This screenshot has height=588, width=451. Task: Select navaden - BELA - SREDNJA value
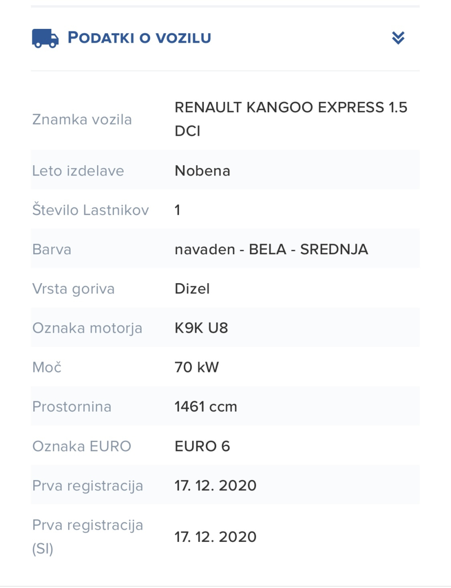pos(271,249)
